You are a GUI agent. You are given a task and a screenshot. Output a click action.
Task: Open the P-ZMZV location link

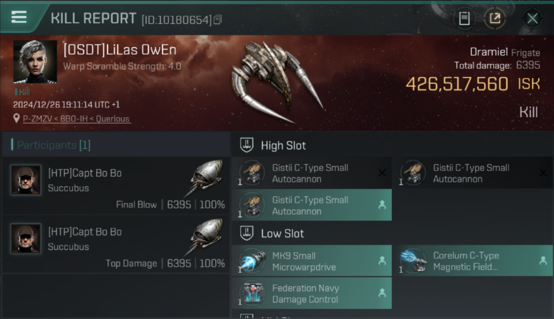(x=77, y=119)
